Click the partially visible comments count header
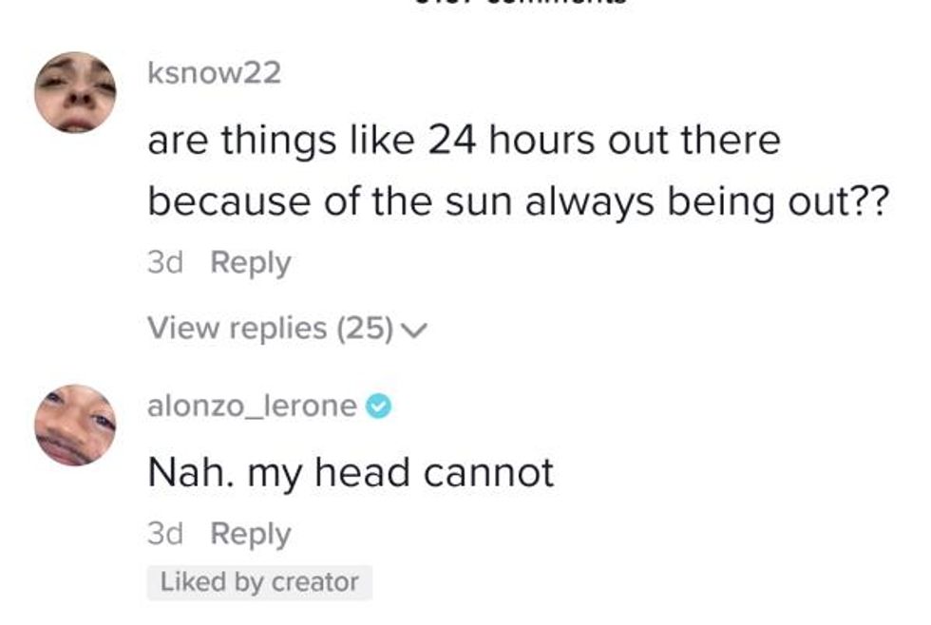This screenshot has height=625, width=931. 519,4
